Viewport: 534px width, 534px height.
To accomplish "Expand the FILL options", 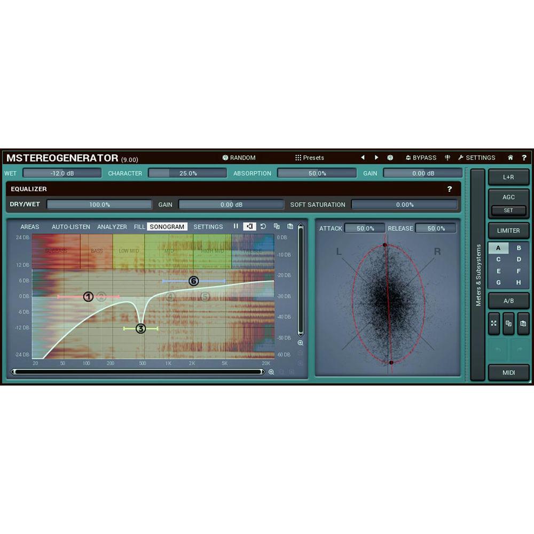I will (139, 226).
